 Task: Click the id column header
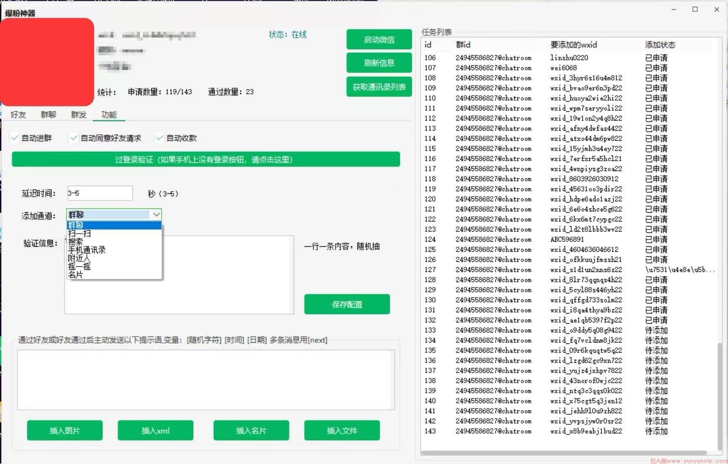click(x=428, y=45)
